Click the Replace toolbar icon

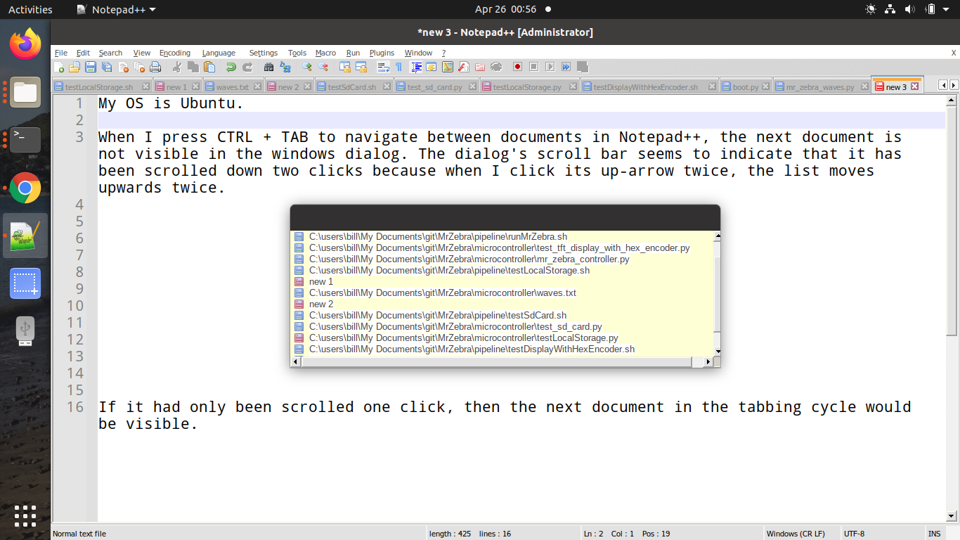tap(285, 67)
